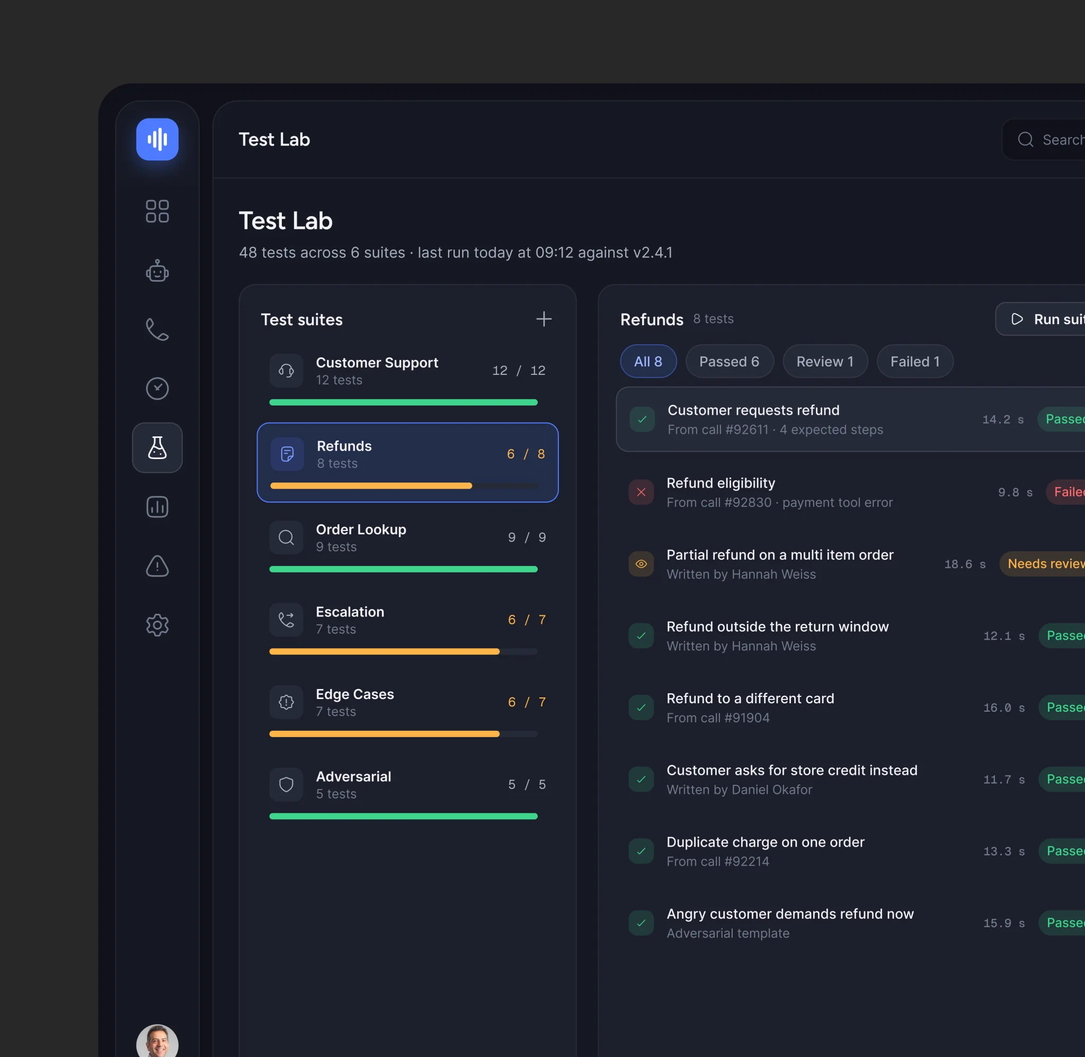Select the Failed 1 filter tab
The image size is (1085, 1057).
[x=914, y=361]
